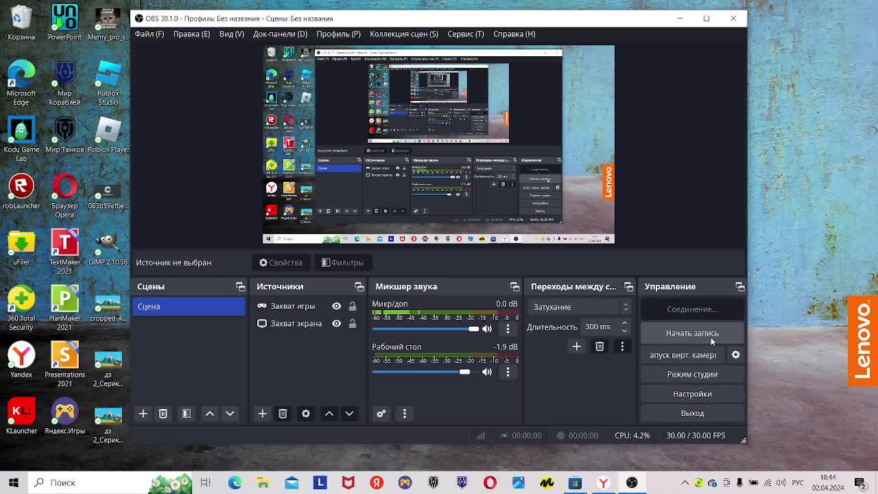The height and width of the screenshot is (494, 878).
Task: Adjust the Микр/доп volume slider
Action: tap(425, 329)
